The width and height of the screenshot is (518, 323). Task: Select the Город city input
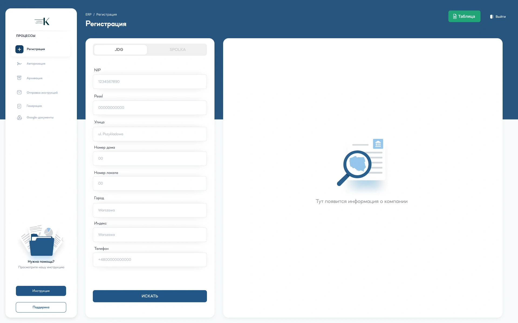click(150, 210)
